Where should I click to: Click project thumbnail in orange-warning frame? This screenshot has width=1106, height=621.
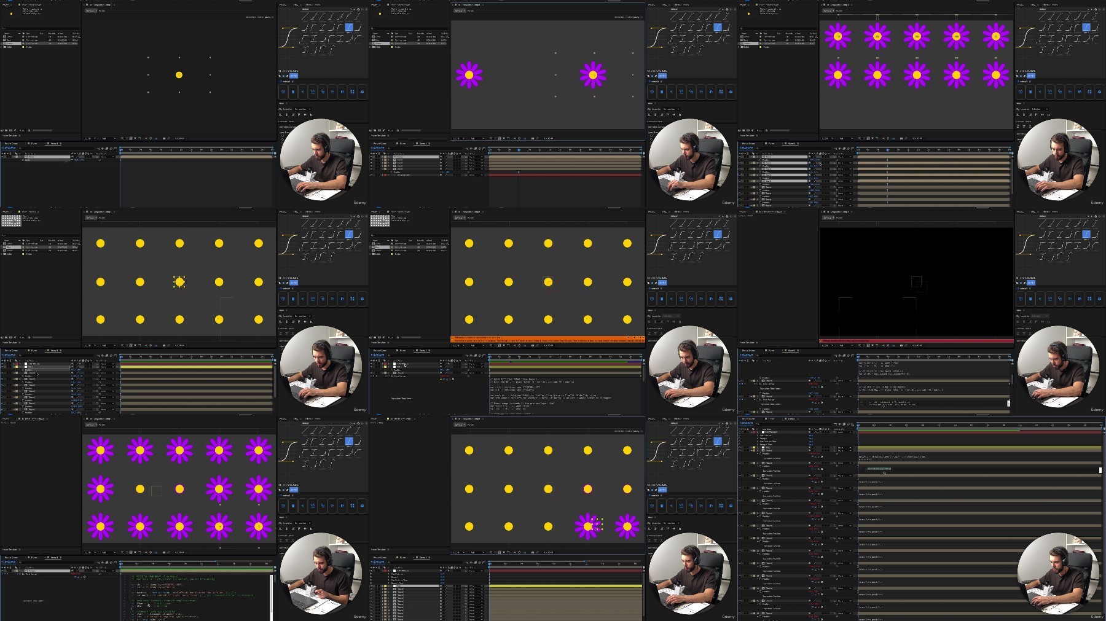coord(380,221)
